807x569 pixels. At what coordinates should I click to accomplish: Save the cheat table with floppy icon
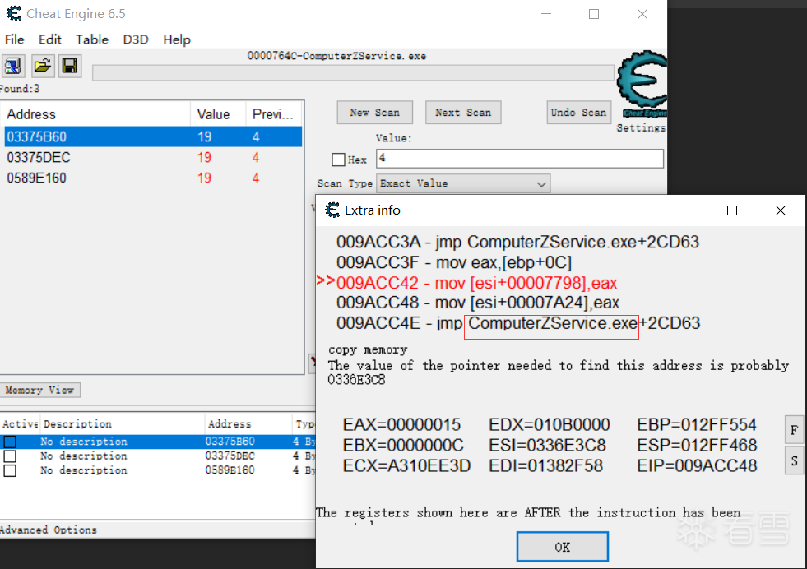(x=69, y=66)
